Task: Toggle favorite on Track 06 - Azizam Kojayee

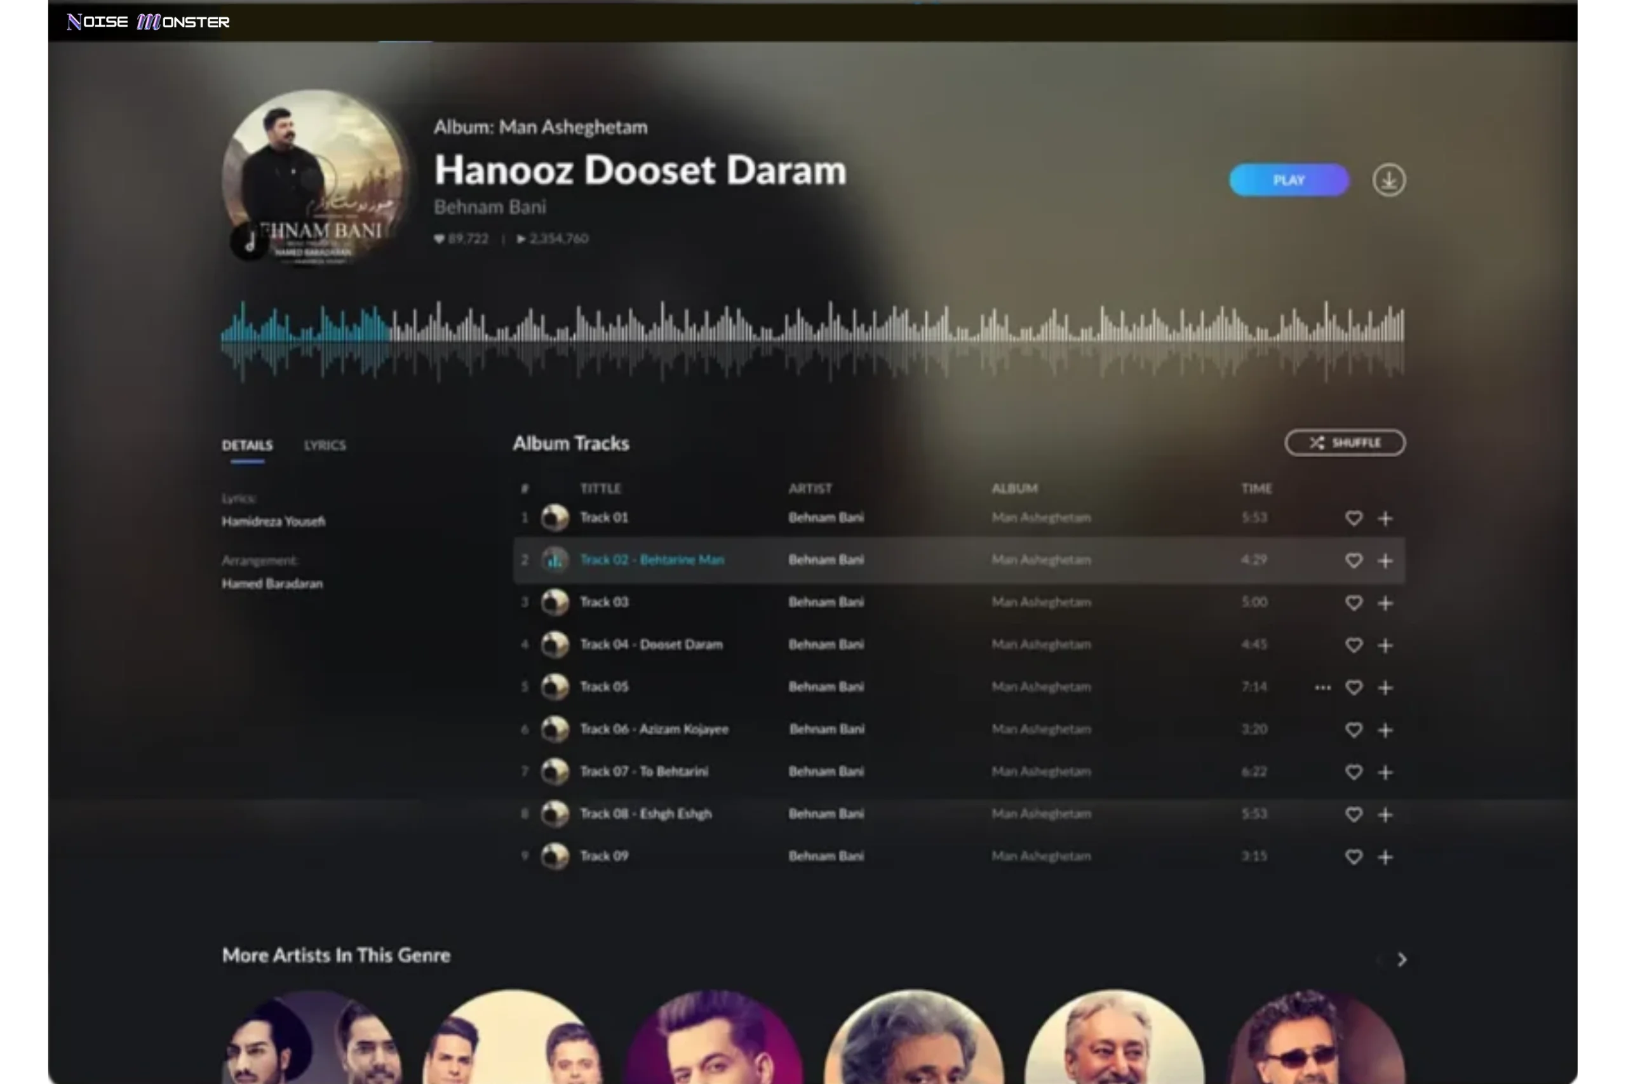Action: (x=1354, y=730)
